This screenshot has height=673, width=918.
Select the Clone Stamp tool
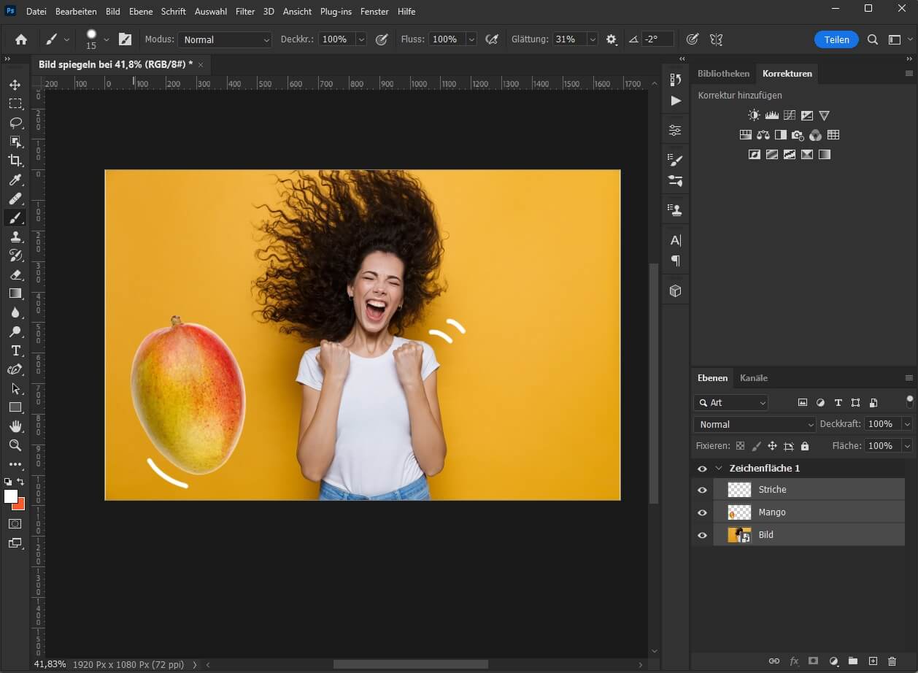coord(16,236)
